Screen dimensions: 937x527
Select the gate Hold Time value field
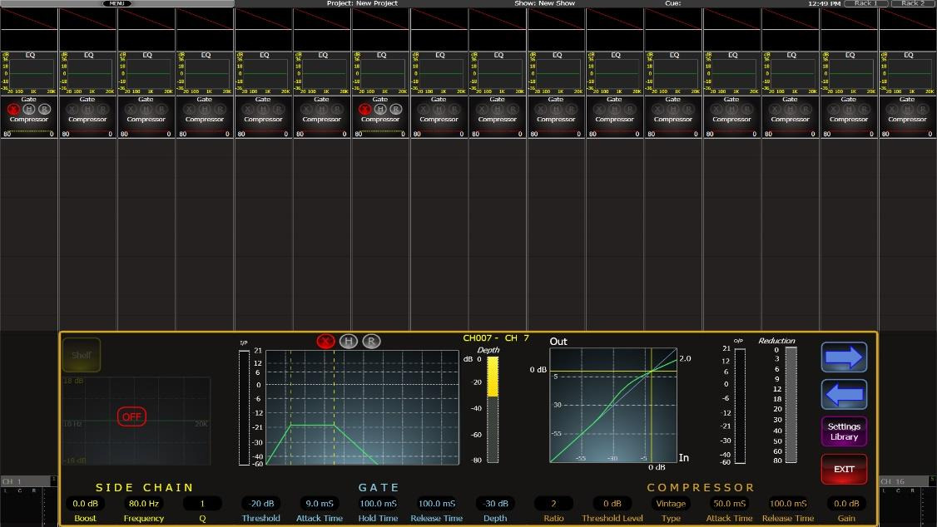click(379, 504)
